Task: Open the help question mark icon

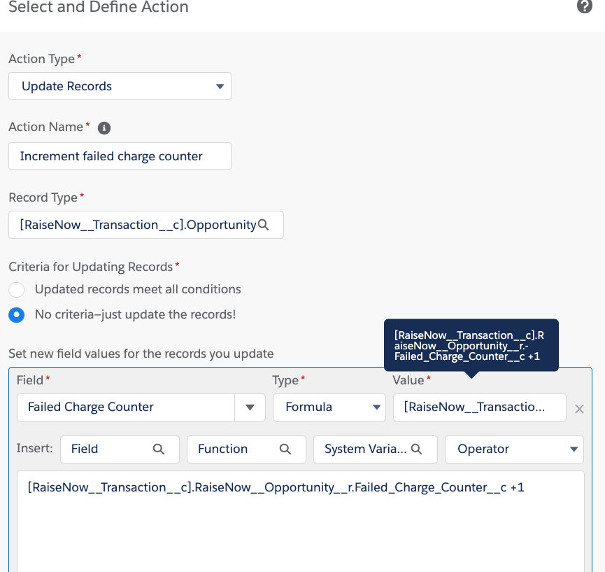Action: click(x=584, y=6)
